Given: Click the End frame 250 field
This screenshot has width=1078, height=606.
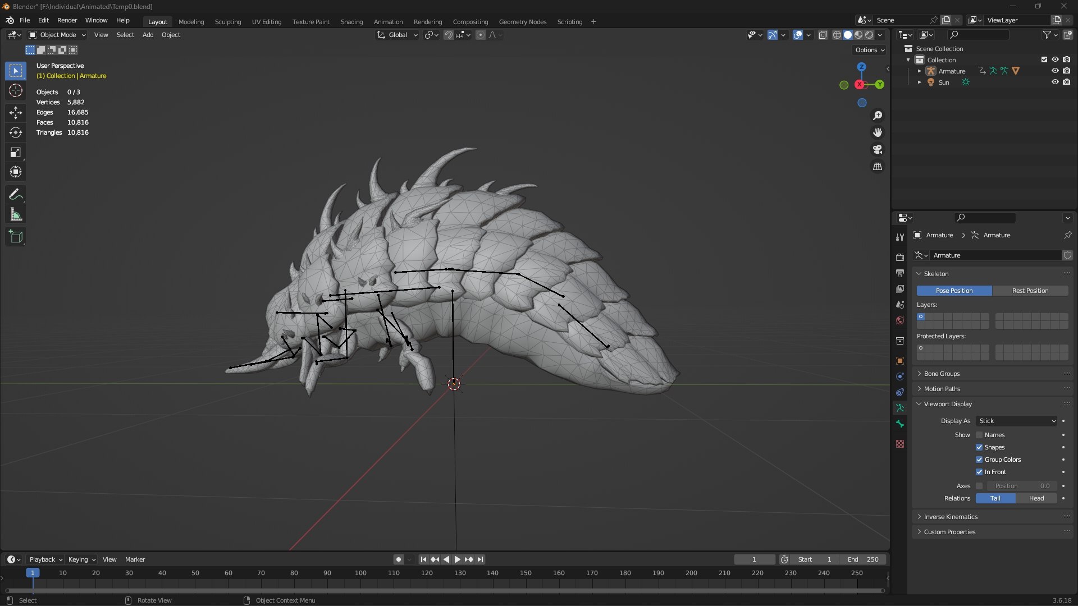Looking at the screenshot, I should [863, 559].
